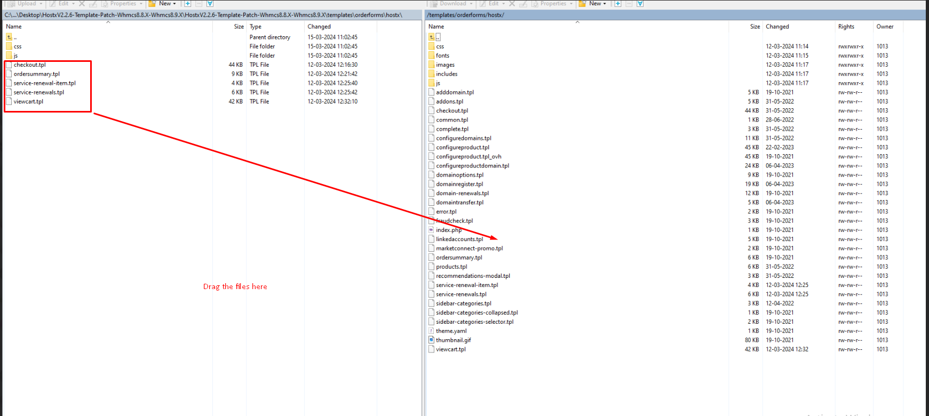Select the thumbnail.gif image file icon
Viewport: 929px width, 416px height.
click(x=431, y=340)
